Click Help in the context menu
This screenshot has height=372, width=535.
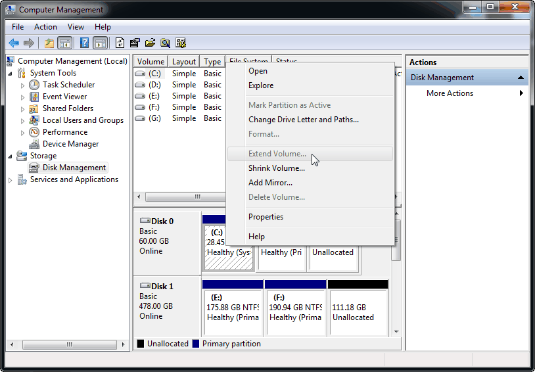click(x=256, y=237)
